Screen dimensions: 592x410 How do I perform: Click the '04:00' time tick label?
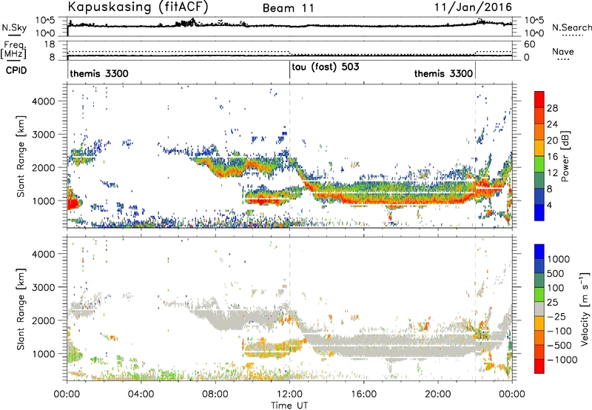[x=141, y=394]
